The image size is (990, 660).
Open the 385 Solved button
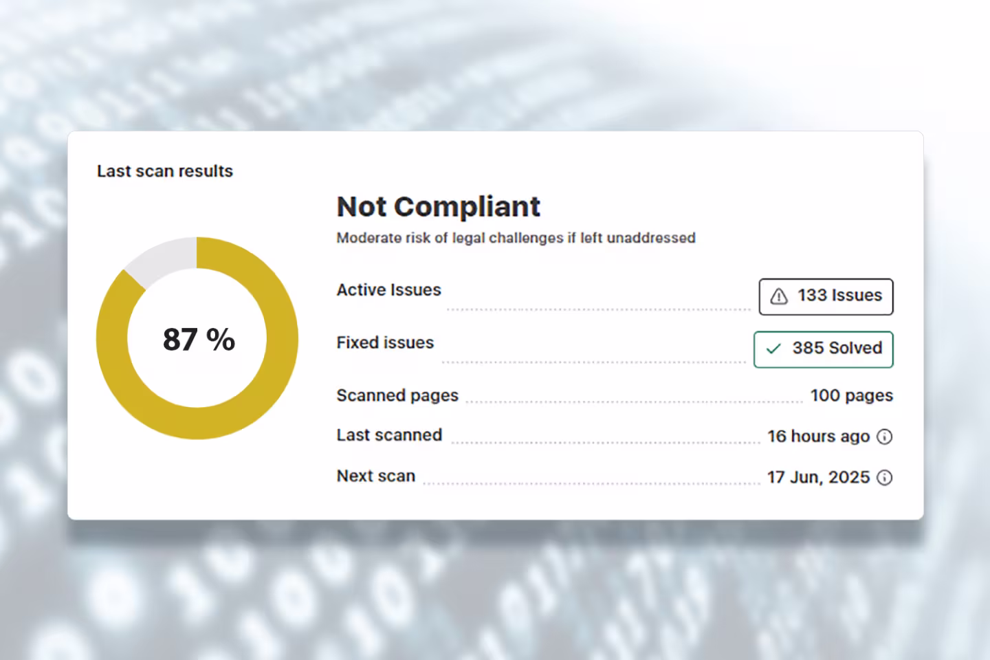pyautogui.click(x=823, y=349)
